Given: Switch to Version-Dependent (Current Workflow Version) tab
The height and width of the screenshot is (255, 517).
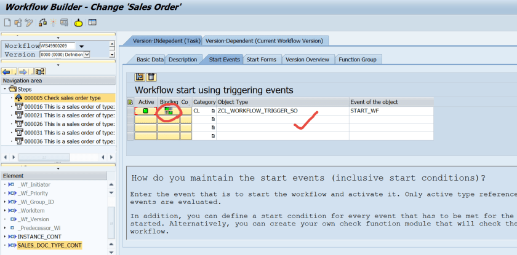Looking at the screenshot, I should click(x=264, y=41).
